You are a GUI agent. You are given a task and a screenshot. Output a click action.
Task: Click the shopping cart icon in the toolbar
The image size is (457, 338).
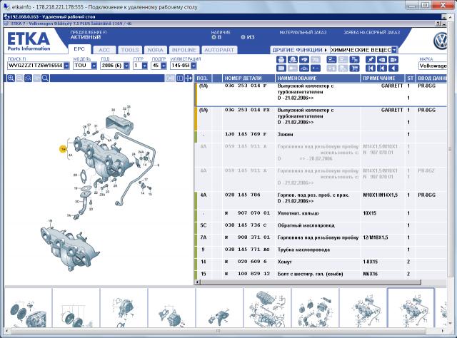point(354,68)
